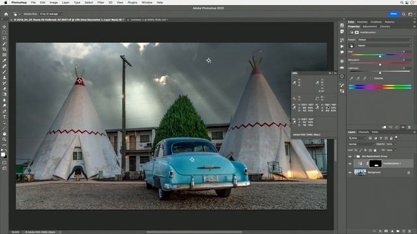Open the File menu
This screenshot has width=417, height=234.
tap(33, 3)
